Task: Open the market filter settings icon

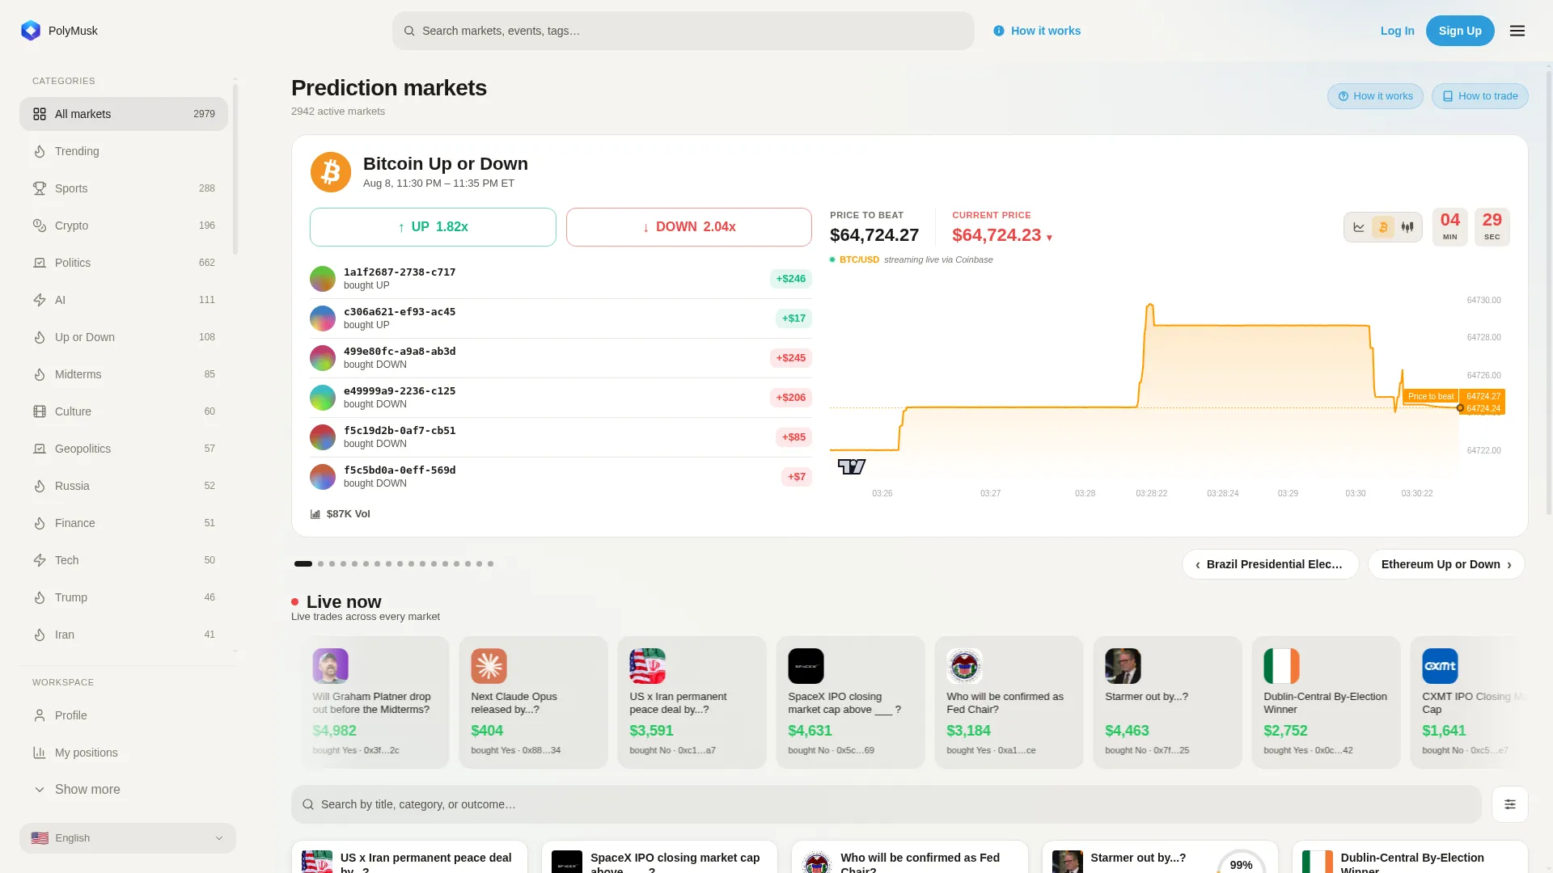Action: tap(1510, 804)
